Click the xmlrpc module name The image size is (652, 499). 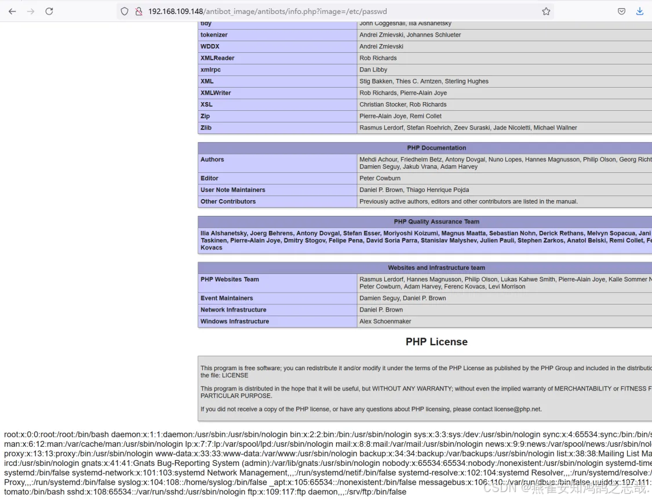[210, 70]
